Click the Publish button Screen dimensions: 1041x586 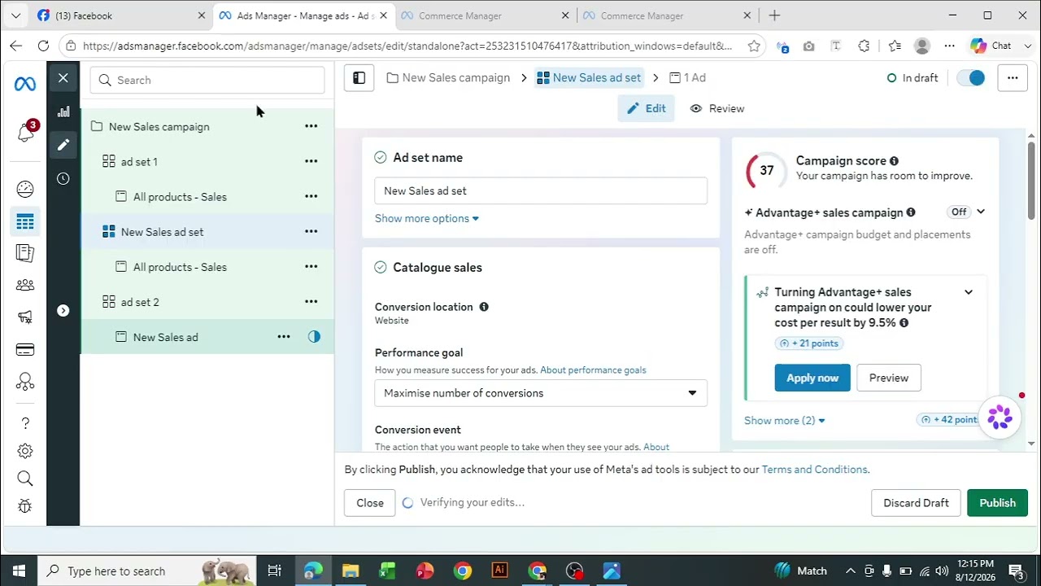click(997, 503)
